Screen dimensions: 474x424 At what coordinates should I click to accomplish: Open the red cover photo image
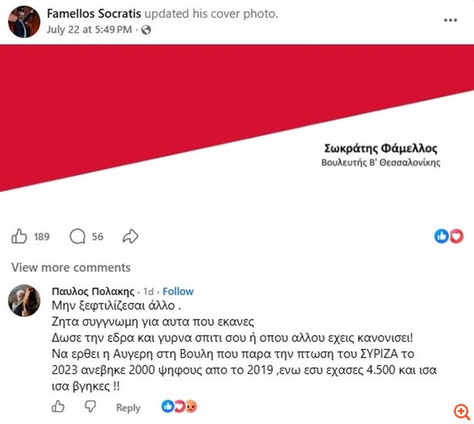pos(237,127)
